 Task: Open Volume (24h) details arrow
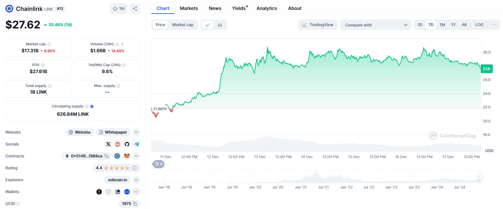click(122, 44)
